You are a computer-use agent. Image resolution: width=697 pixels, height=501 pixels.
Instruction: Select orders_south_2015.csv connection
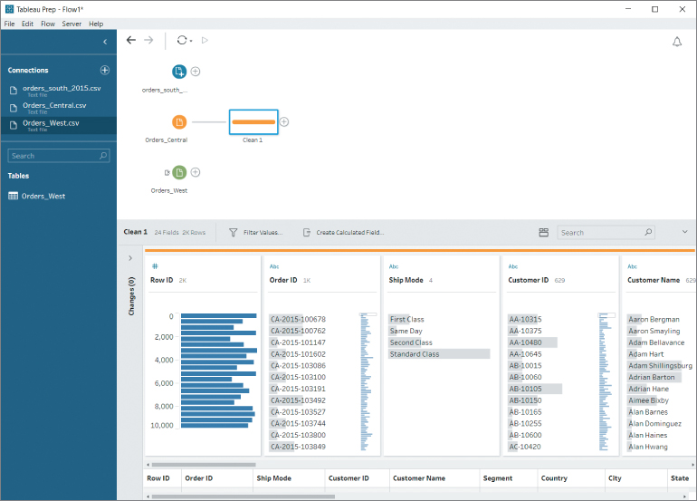point(59,91)
